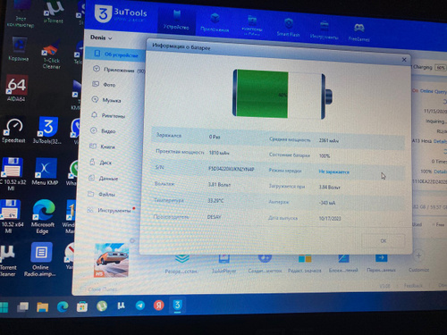Switch to the Smart Flash tab
This screenshot has height=335, width=447.
(288, 28)
